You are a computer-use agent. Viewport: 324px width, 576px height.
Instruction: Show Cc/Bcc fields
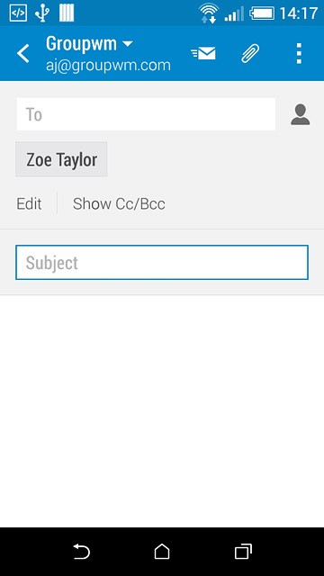(x=119, y=204)
